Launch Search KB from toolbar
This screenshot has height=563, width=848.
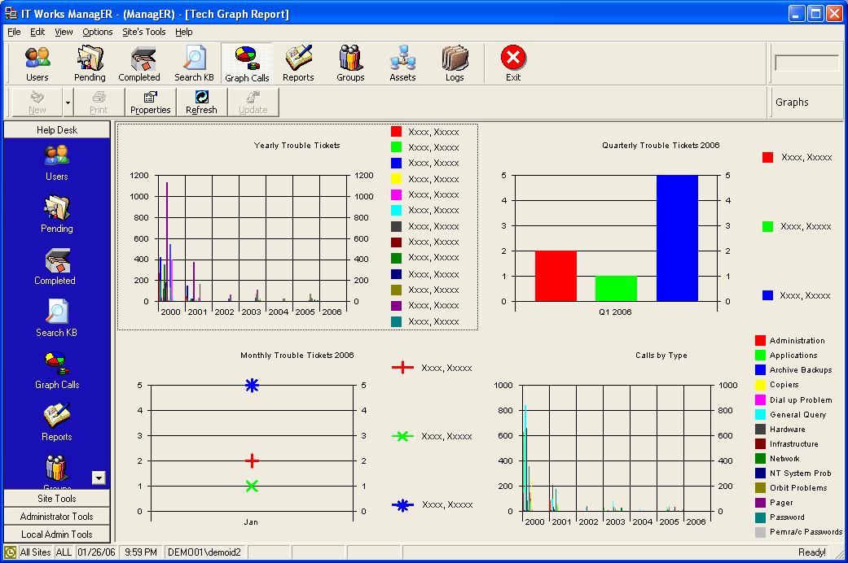pyautogui.click(x=194, y=63)
